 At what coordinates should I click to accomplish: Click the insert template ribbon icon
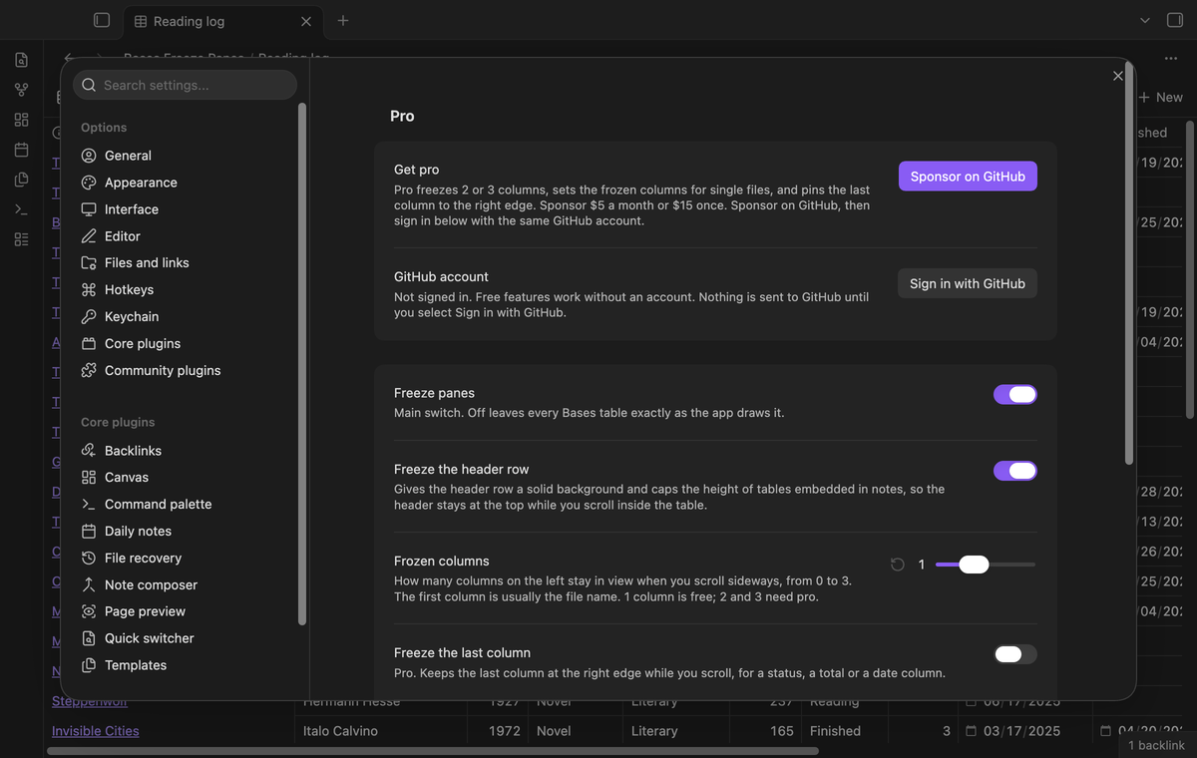(x=21, y=180)
